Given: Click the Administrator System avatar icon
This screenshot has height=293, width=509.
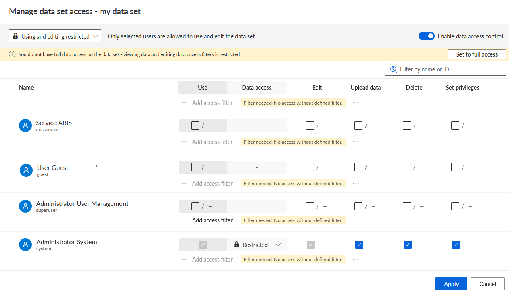Looking at the screenshot, I should [25, 245].
